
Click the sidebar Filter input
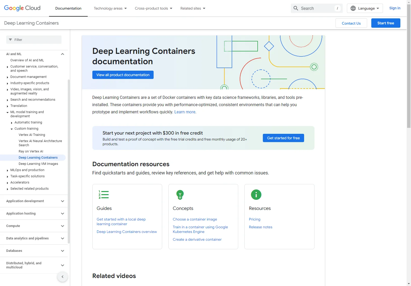click(x=34, y=40)
